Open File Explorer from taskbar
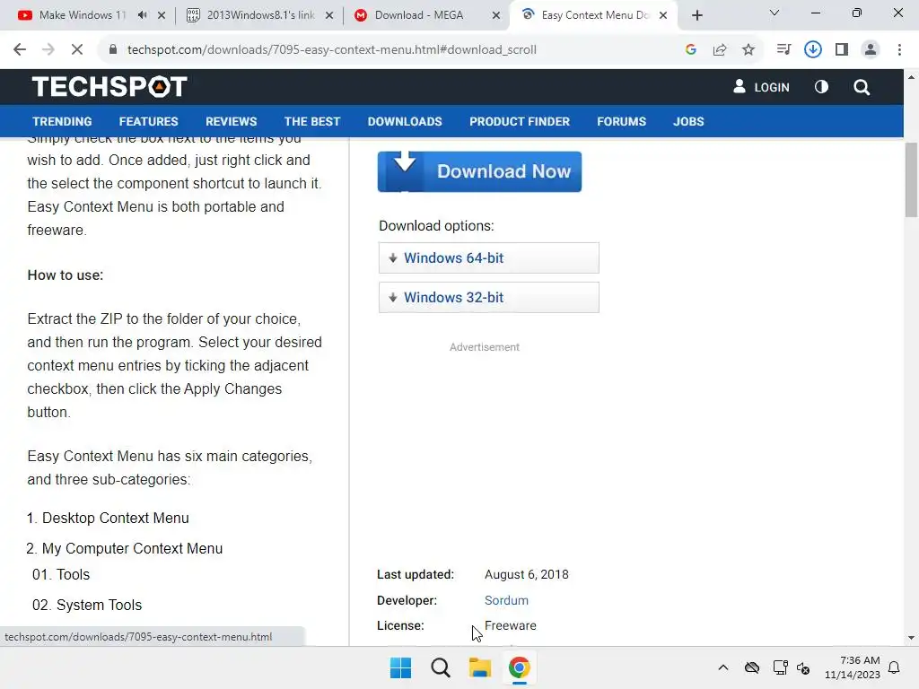The image size is (919, 689). tap(479, 667)
